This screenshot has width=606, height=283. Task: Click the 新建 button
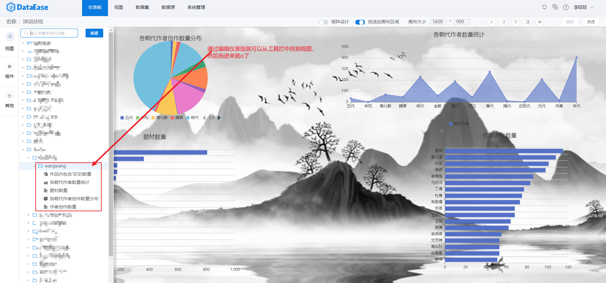94,33
